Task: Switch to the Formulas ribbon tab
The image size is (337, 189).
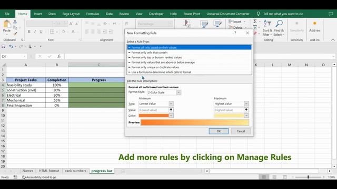Action: pyautogui.click(x=93, y=14)
